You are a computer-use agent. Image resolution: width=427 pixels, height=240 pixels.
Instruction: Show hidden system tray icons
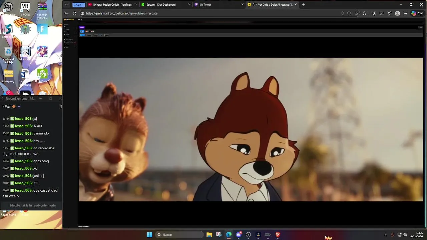click(x=385, y=235)
